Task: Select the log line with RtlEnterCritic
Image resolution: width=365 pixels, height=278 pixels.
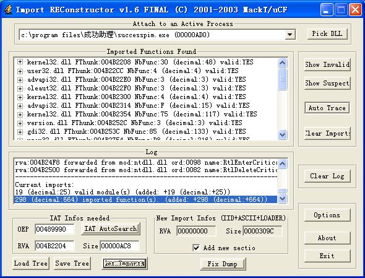Action: [x=146, y=162]
